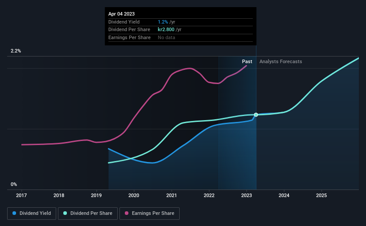Click the Dividend Yield row label in tooltip
366x226 pixels.
pos(124,22)
